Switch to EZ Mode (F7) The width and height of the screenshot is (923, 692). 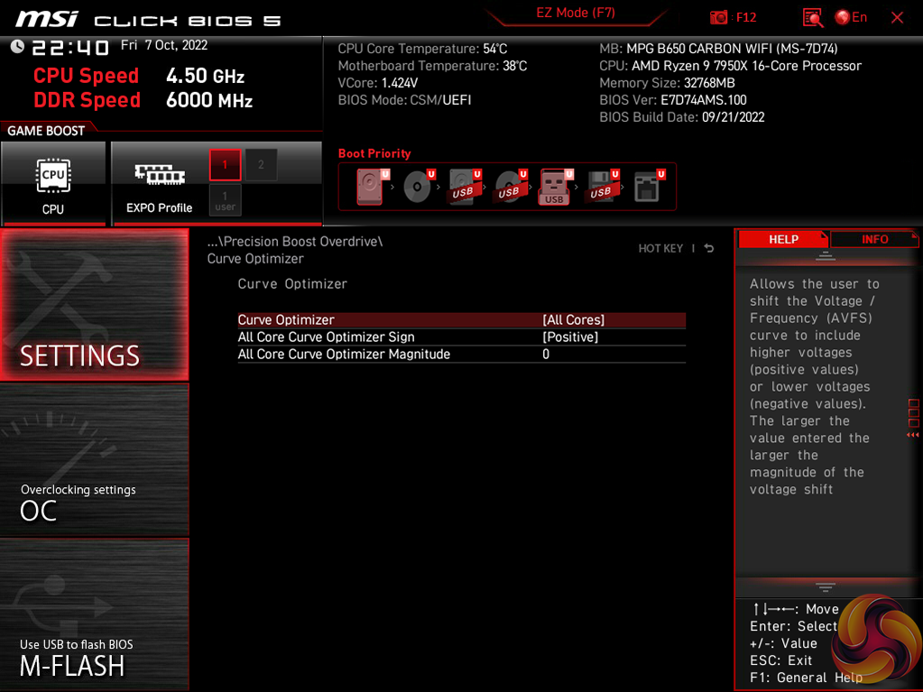pyautogui.click(x=575, y=13)
